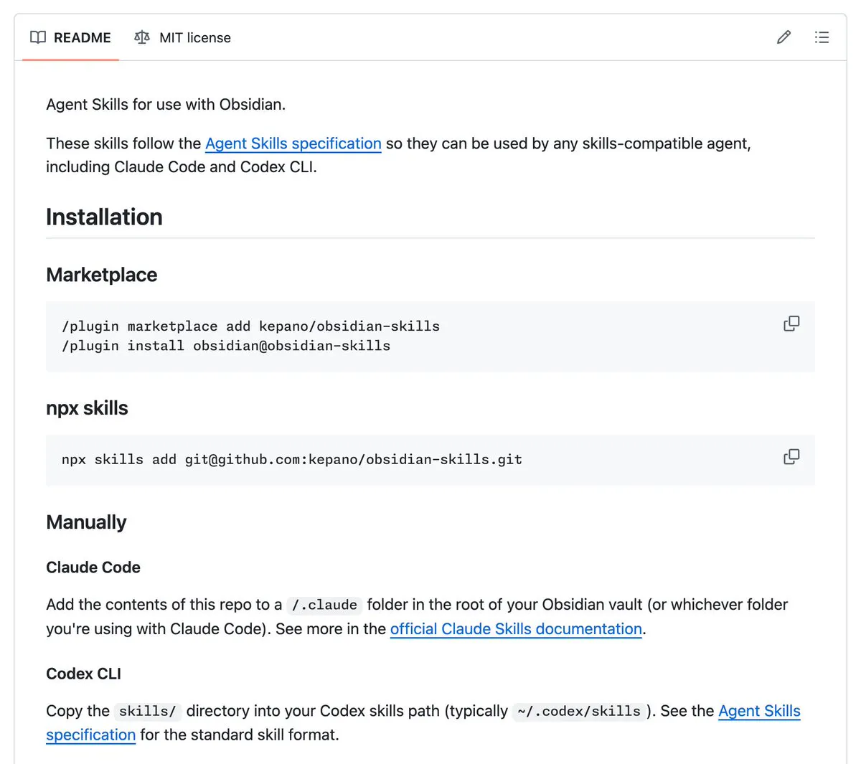Copy the marketplace plugin commands
This screenshot has height=764, width=861.
coord(791,324)
